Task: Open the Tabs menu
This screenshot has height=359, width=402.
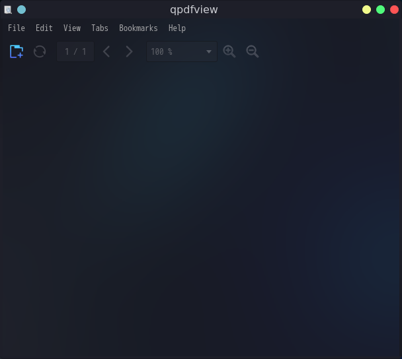Action: [x=100, y=28]
